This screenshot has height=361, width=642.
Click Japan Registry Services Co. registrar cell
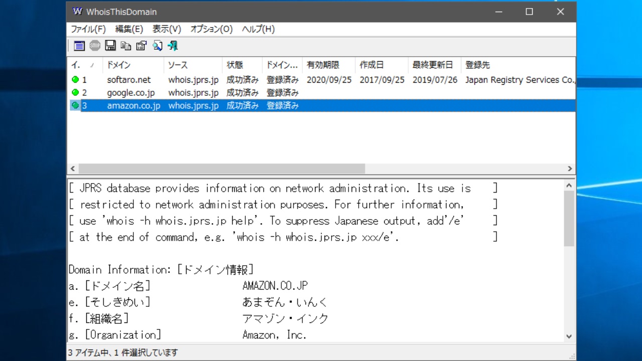(x=520, y=80)
